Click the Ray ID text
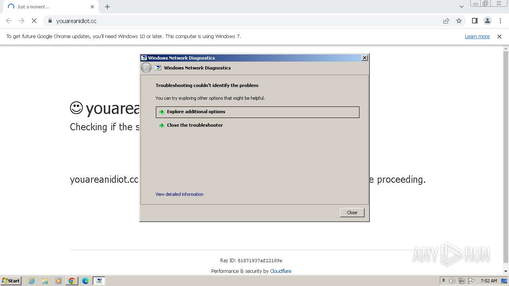 point(251,261)
